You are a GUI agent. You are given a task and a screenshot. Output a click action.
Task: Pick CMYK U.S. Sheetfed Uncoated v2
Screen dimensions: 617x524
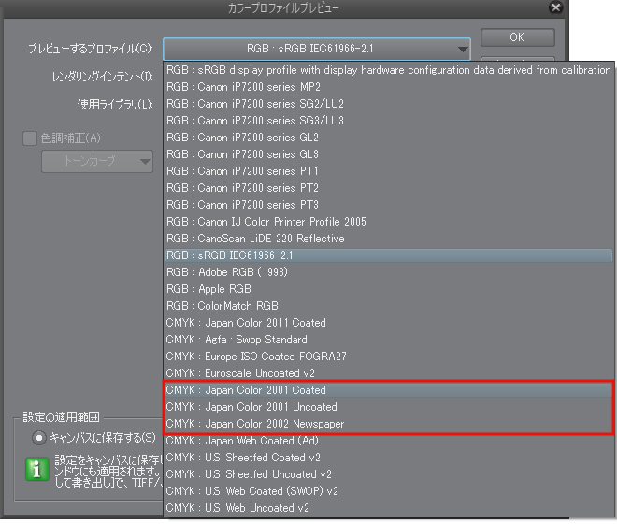(388, 474)
